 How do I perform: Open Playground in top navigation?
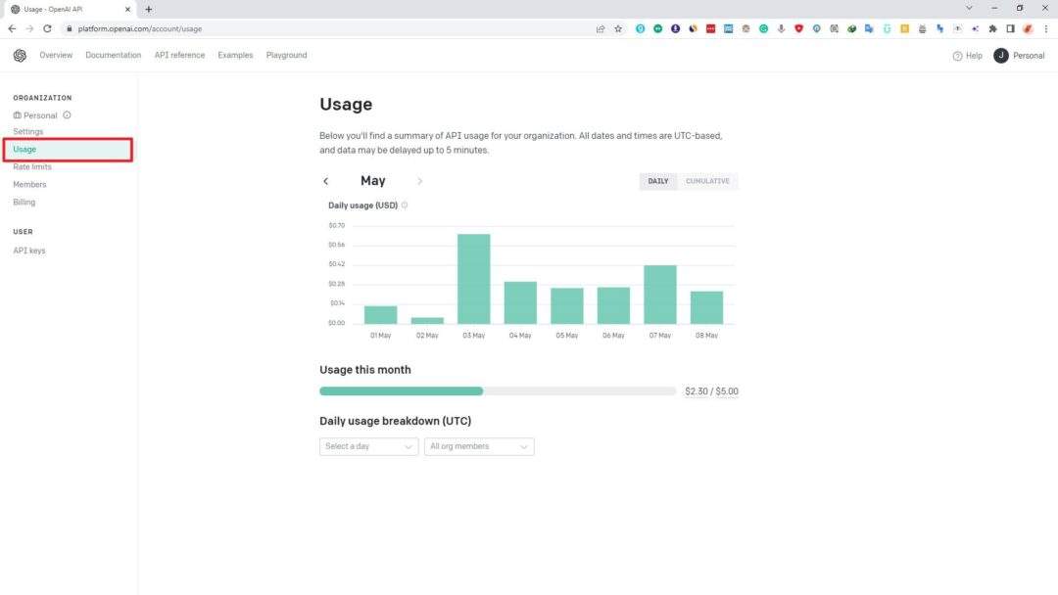tap(286, 55)
